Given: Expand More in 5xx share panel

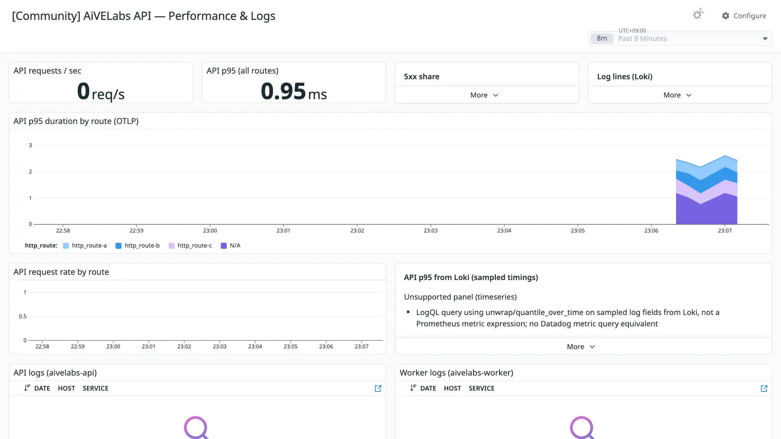Looking at the screenshot, I should tap(484, 95).
